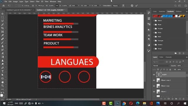The image size is (188, 106).
Task: Toggle lock image pixels brush icon
Action: tap(161, 69)
